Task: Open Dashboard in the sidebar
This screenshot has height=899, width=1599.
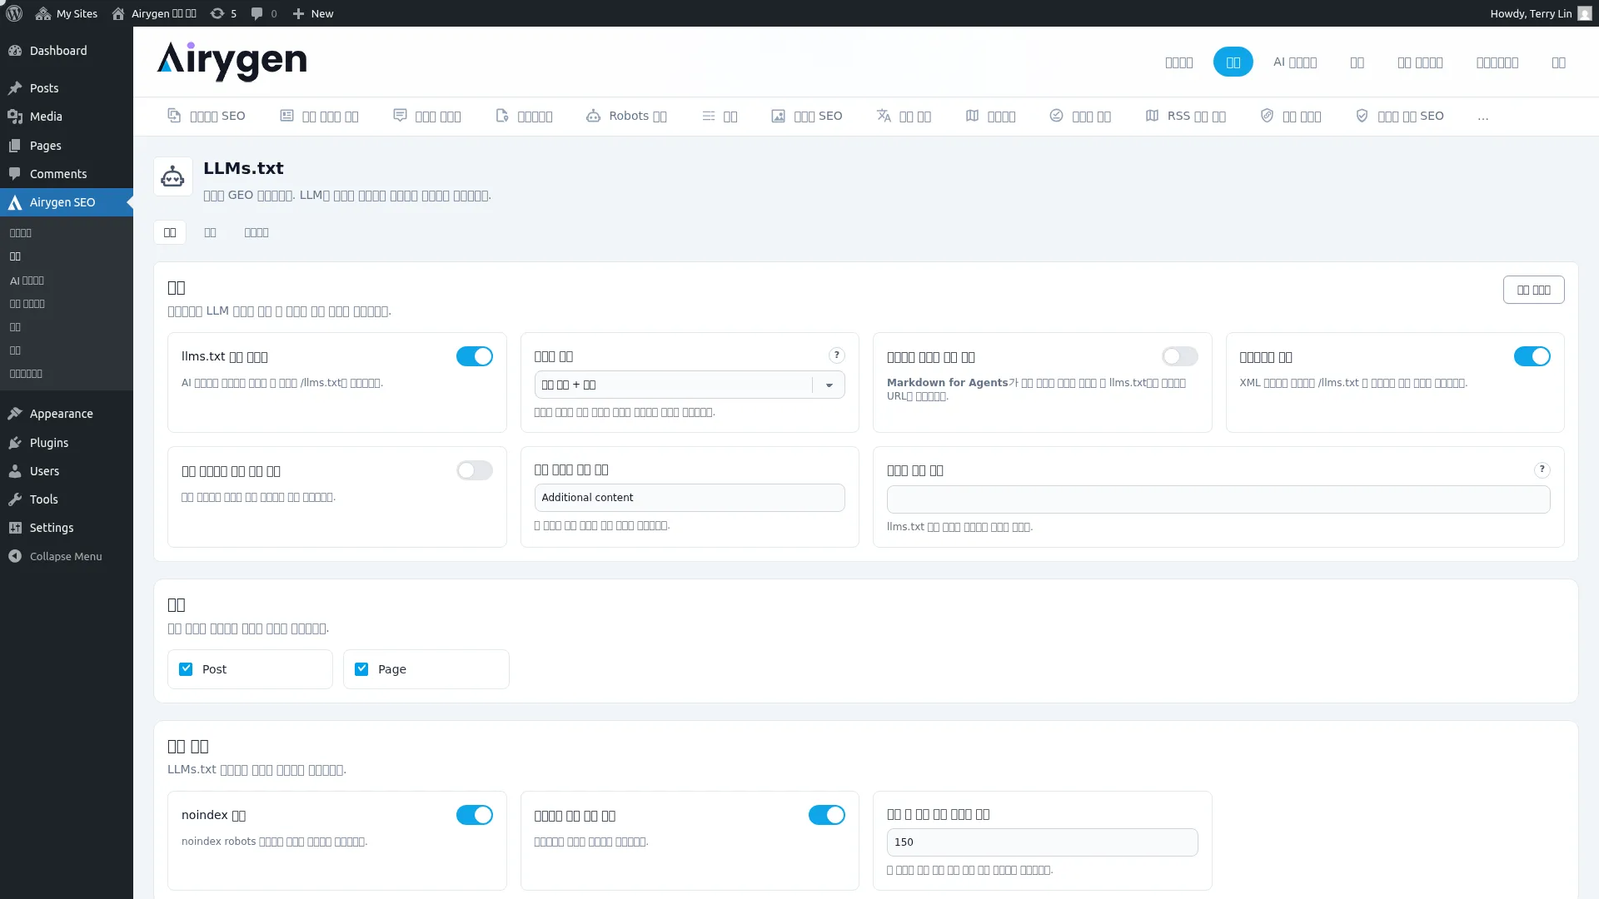Action: [x=67, y=51]
